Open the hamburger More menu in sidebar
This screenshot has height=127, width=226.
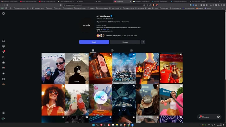(3, 113)
